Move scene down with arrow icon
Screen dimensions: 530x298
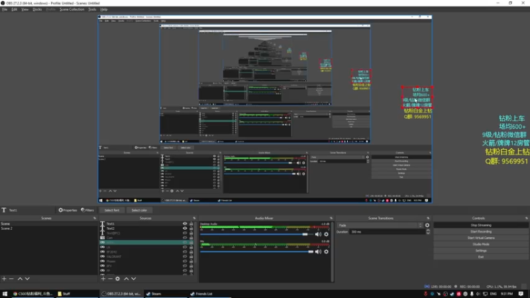[27, 279]
